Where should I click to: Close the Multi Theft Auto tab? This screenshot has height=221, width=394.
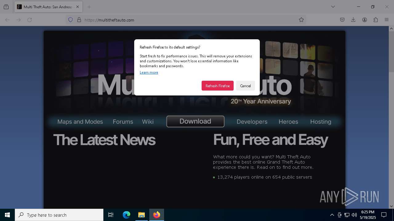coord(78,7)
